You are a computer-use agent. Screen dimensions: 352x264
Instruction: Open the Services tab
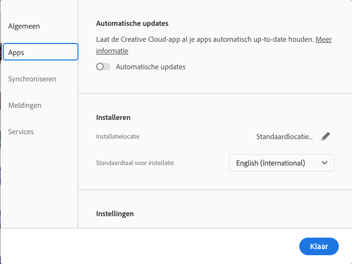[21, 131]
